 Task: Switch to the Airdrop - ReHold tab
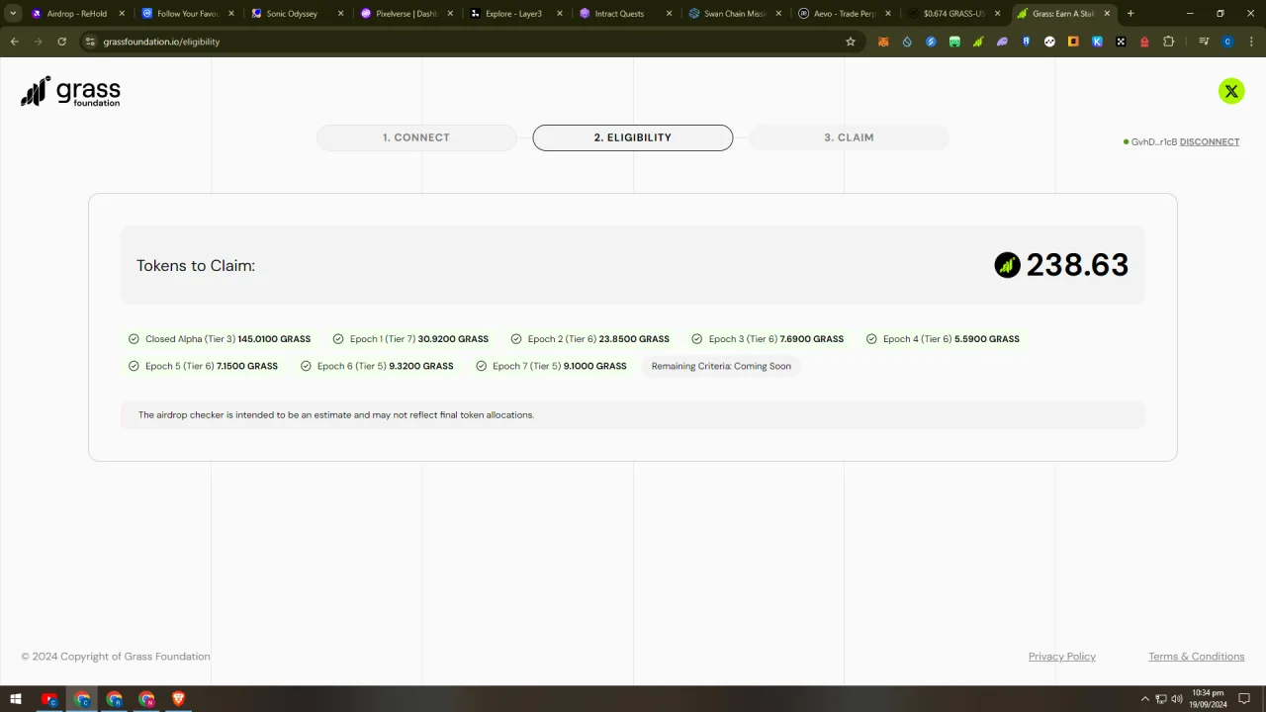coord(77,14)
